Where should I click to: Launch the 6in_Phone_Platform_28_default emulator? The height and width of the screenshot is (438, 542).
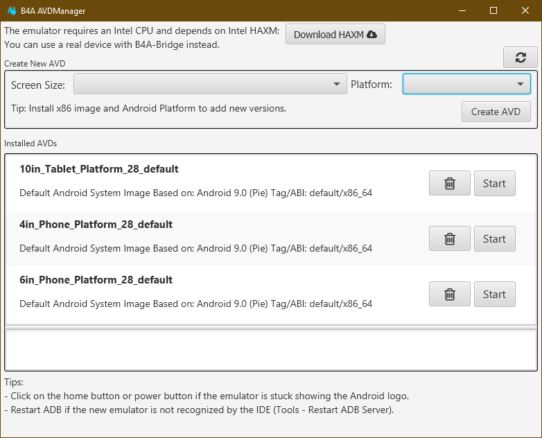click(x=494, y=295)
